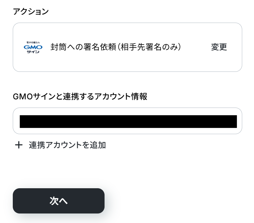Click 変更 to change the action

click(x=219, y=47)
